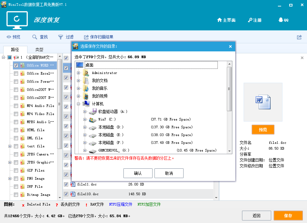Expand the 我的文档 folder node
Image resolution: width=307 pixels, height=223 pixels.
click(78, 81)
